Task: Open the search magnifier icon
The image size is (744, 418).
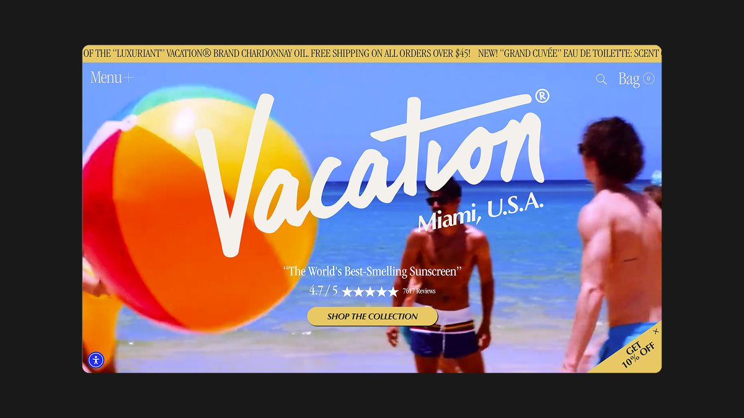Action: pos(601,79)
